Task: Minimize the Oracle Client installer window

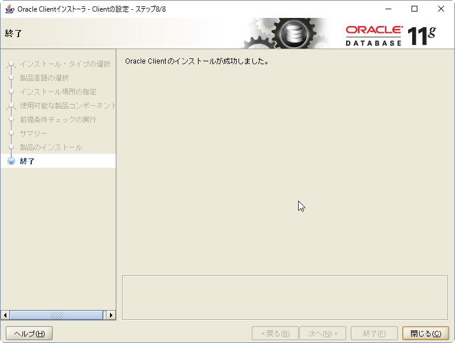Action: [388, 9]
